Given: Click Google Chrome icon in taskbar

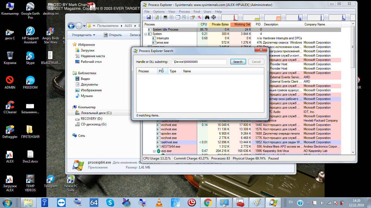Looking at the screenshot, I should coord(208,202).
